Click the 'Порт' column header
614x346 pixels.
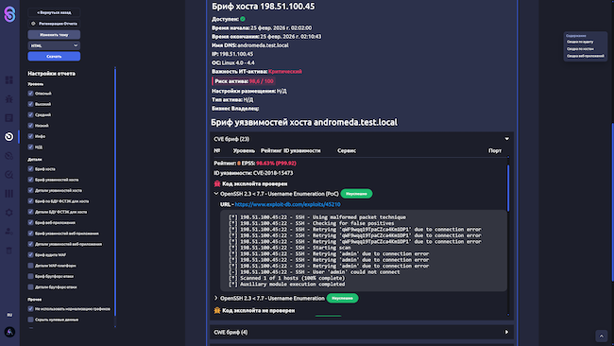tap(495, 150)
